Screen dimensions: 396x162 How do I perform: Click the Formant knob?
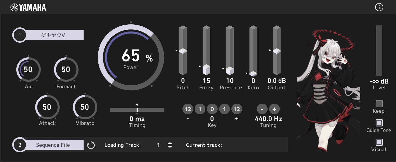[66, 70]
